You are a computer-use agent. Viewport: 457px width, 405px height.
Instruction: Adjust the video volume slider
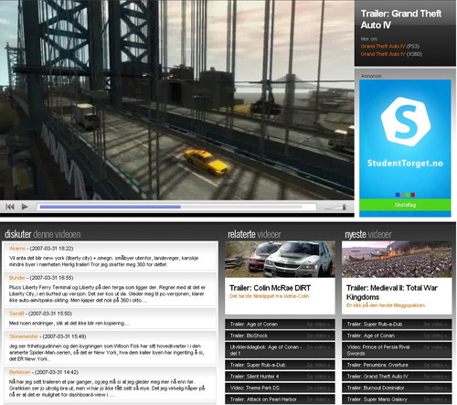point(335,208)
